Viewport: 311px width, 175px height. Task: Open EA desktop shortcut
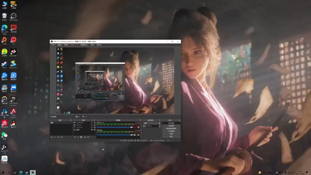14,41
